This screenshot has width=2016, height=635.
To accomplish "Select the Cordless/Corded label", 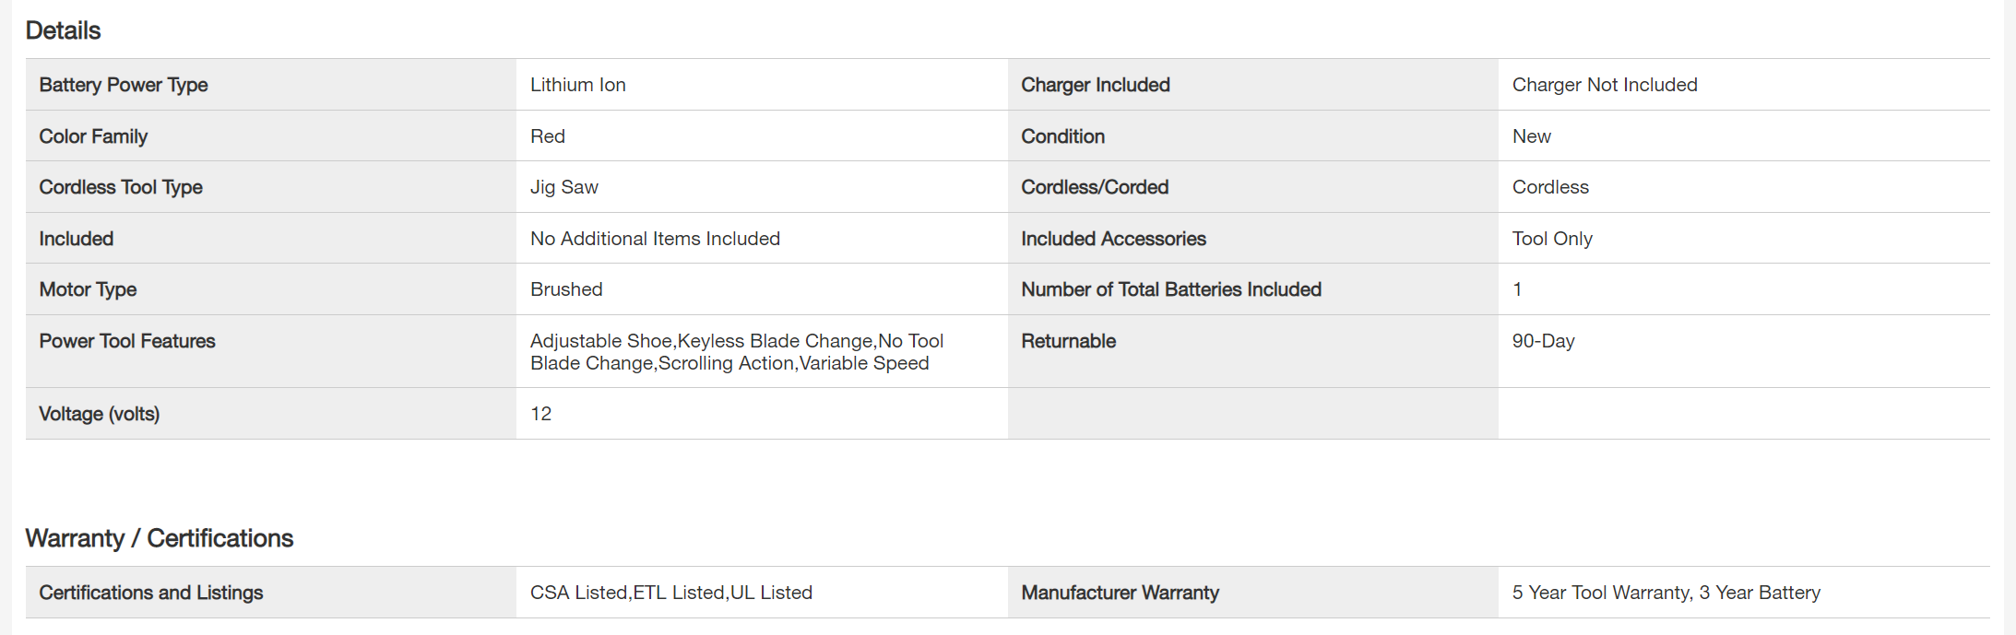I will coord(1095,187).
